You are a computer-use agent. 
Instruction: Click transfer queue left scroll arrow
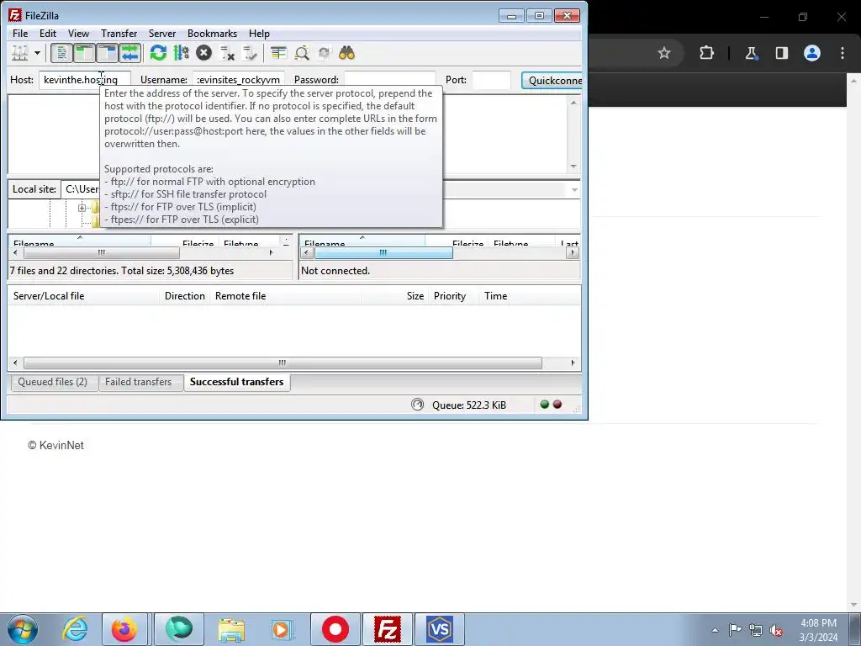[15, 363]
